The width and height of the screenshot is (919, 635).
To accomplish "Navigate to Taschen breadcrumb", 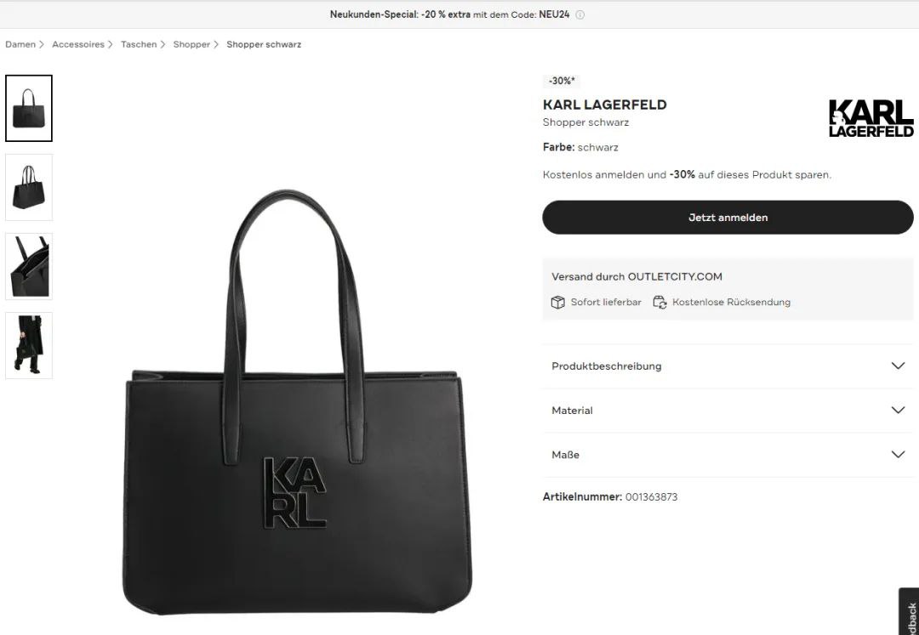I will (x=139, y=44).
